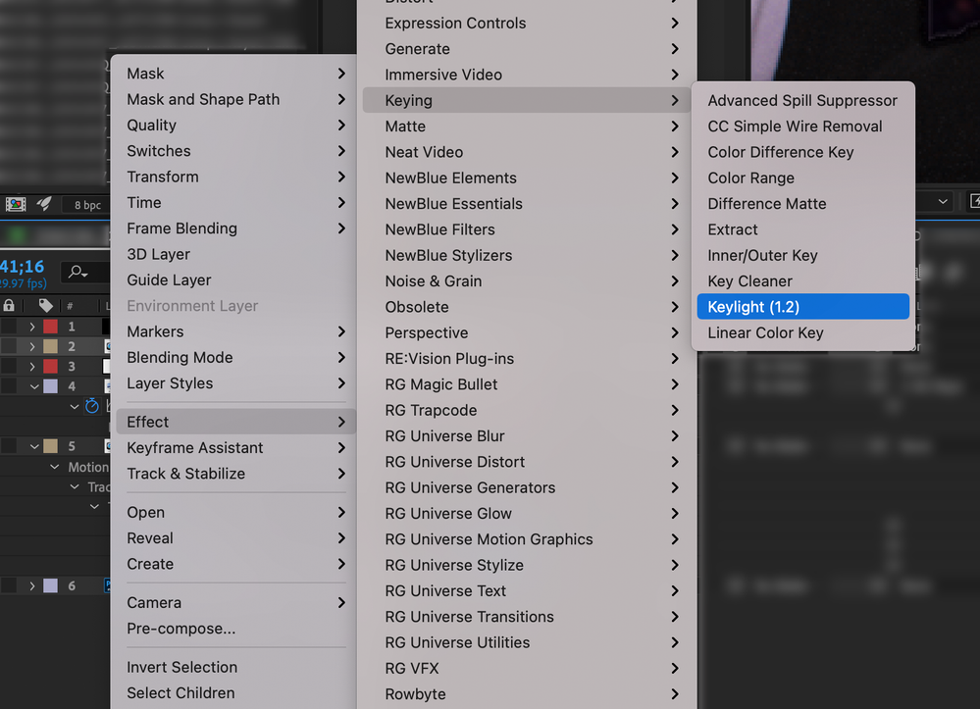Viewport: 980px width, 709px height.
Task: Click layer 1's red label swatch
Action: pos(51,328)
